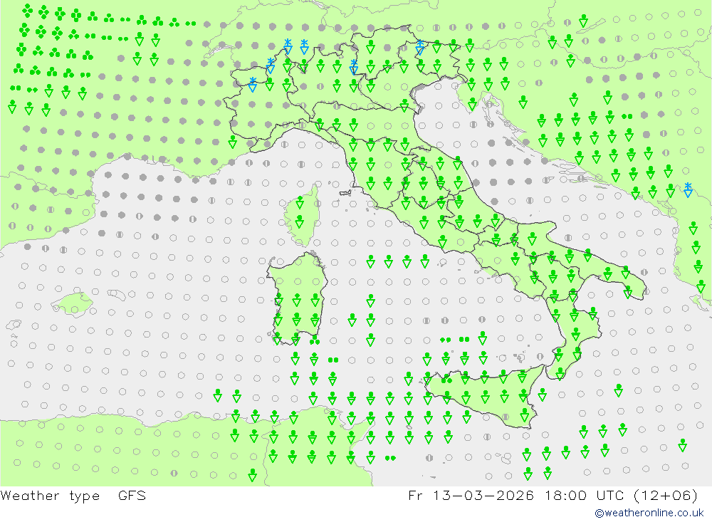The image size is (712, 522).
Task: Click the 'GFS' model label
Action: point(132,495)
